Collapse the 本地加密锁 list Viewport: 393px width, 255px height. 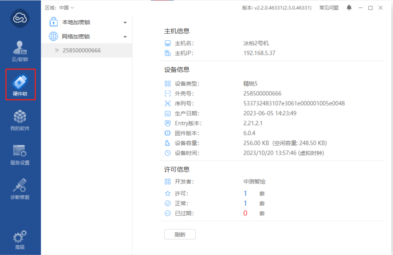[x=125, y=22]
